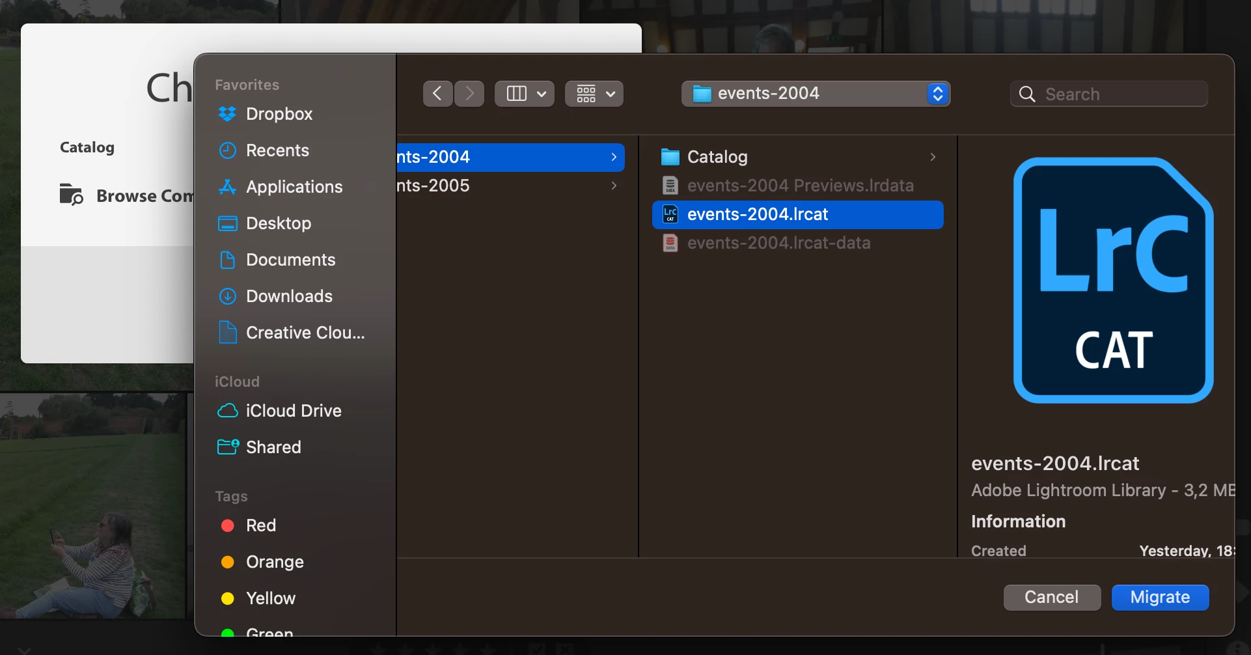Open the group-by grid dropdown
This screenshot has height=655, width=1251.
click(x=594, y=94)
